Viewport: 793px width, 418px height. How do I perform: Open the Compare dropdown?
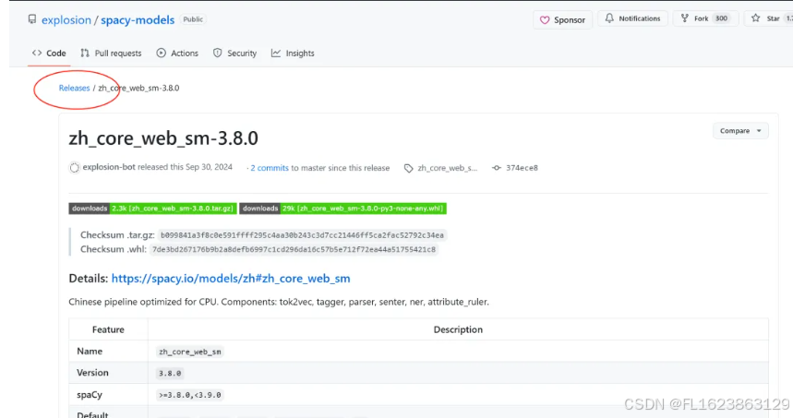pyautogui.click(x=740, y=131)
